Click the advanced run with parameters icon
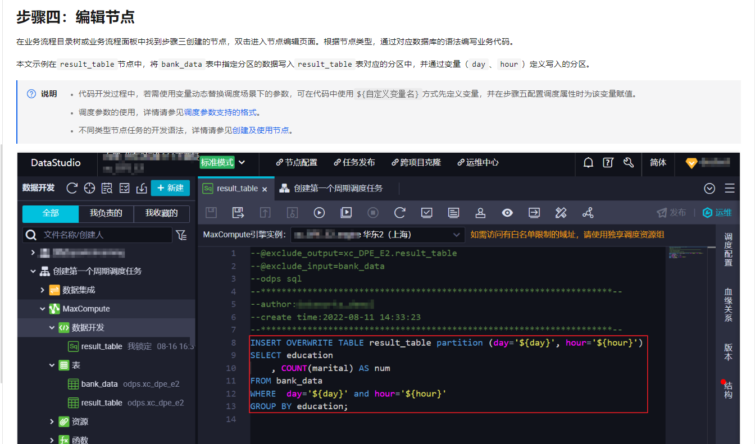Screen dimensions: 755x444 pos(346,213)
